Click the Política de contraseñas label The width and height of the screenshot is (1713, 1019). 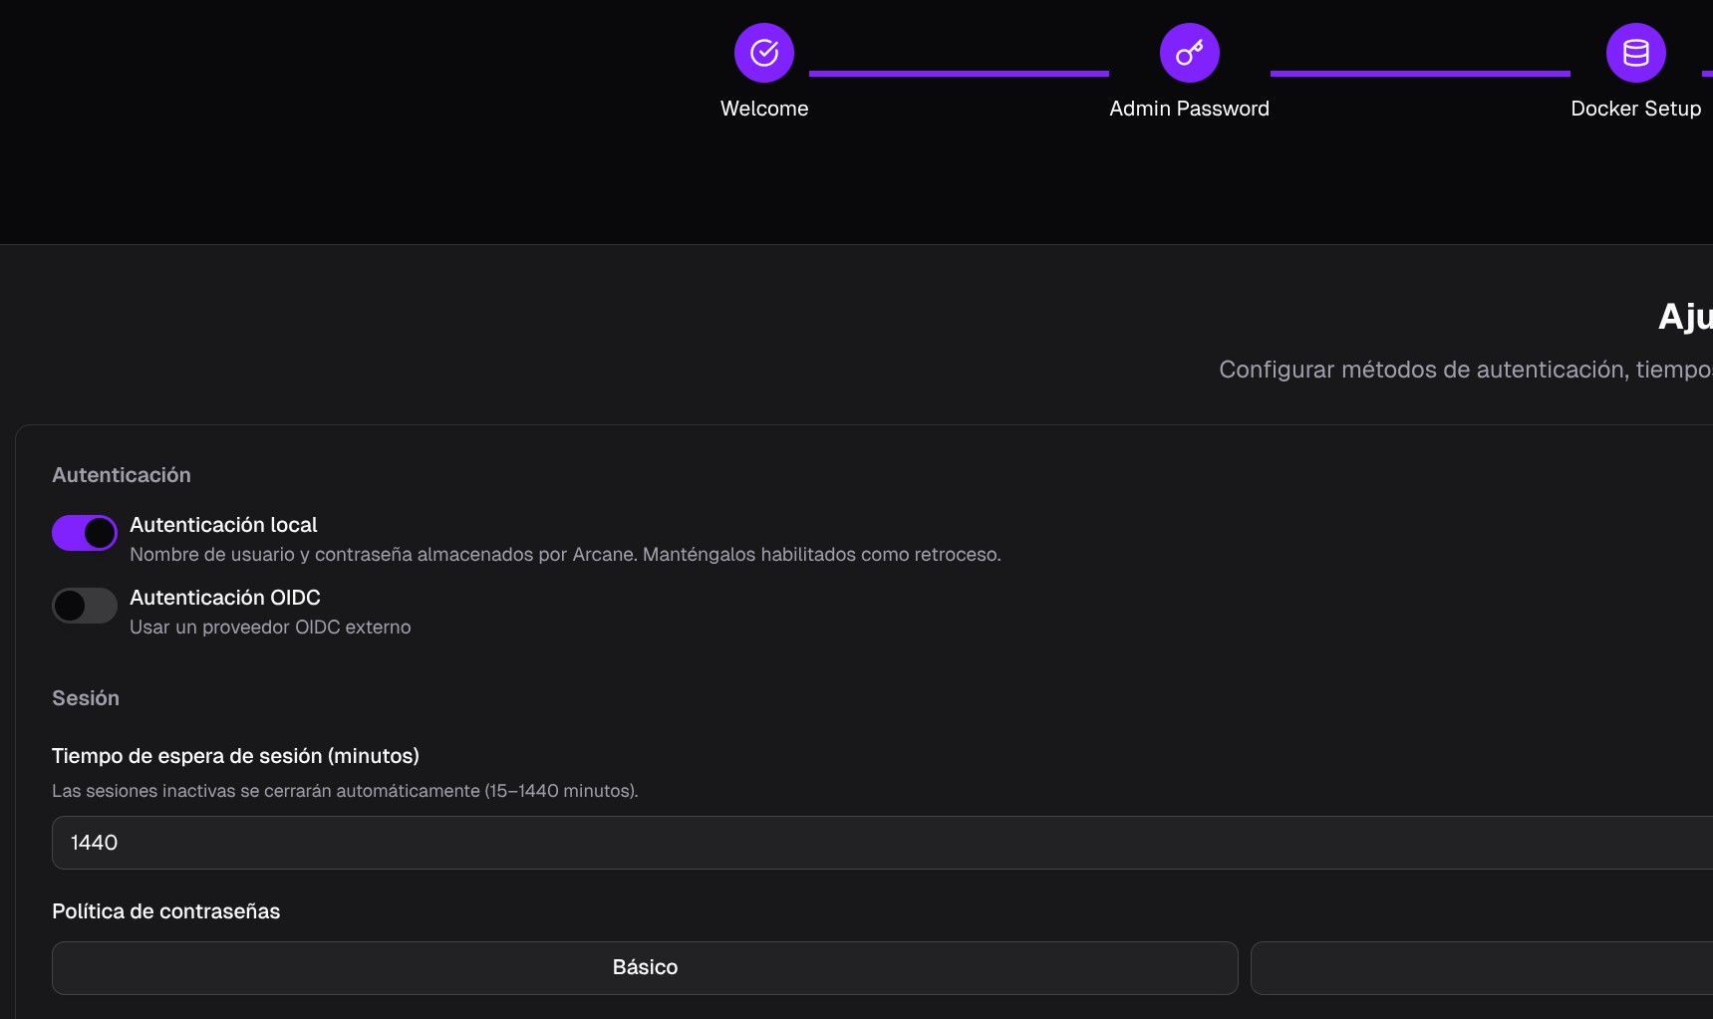(166, 911)
